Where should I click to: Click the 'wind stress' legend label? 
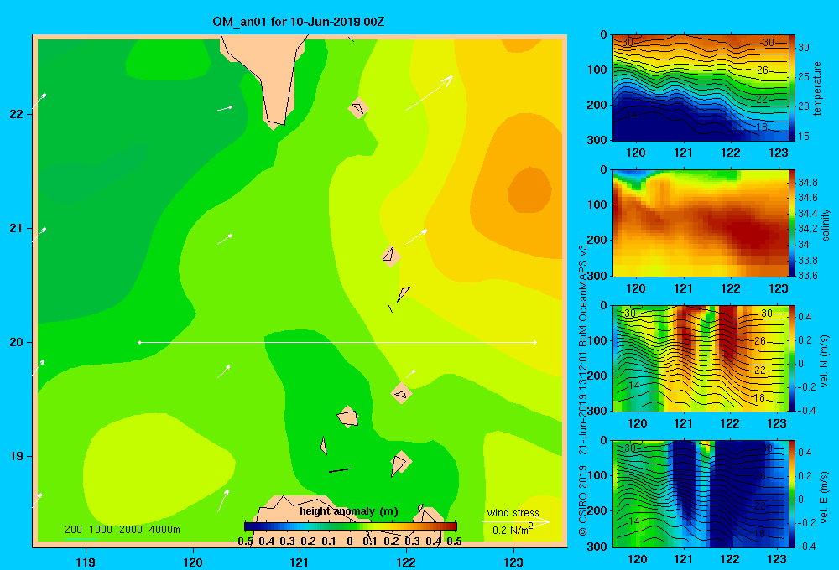click(x=513, y=513)
